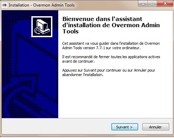174x138 pixels.
Task: Minimize the installation window
Action: [143, 4]
